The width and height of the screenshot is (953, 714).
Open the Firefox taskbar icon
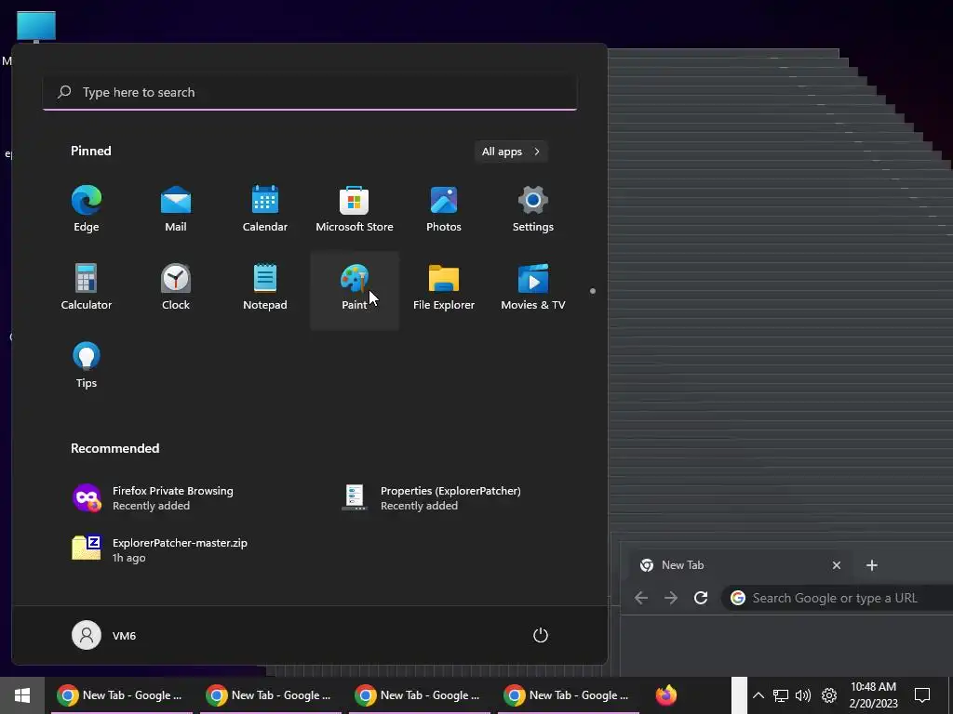point(666,695)
